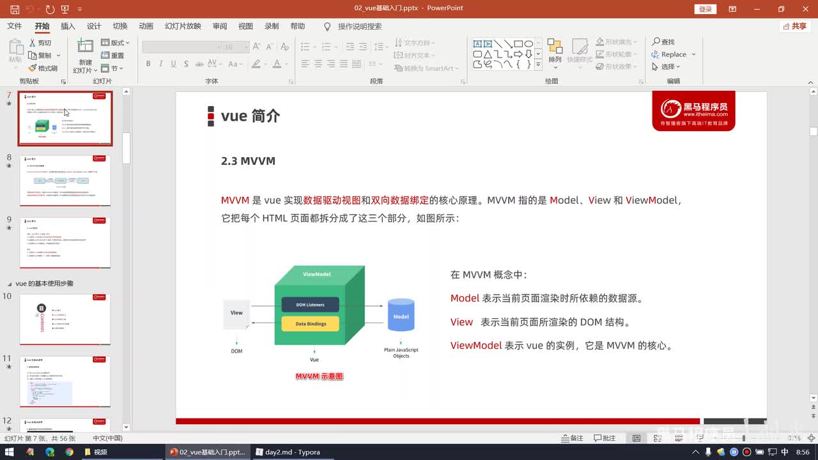
Task: Collapse section 'vue 的基本使用步骤'
Action: coord(9,284)
